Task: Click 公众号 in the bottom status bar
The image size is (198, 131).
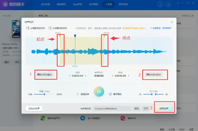Action: click(172, 129)
